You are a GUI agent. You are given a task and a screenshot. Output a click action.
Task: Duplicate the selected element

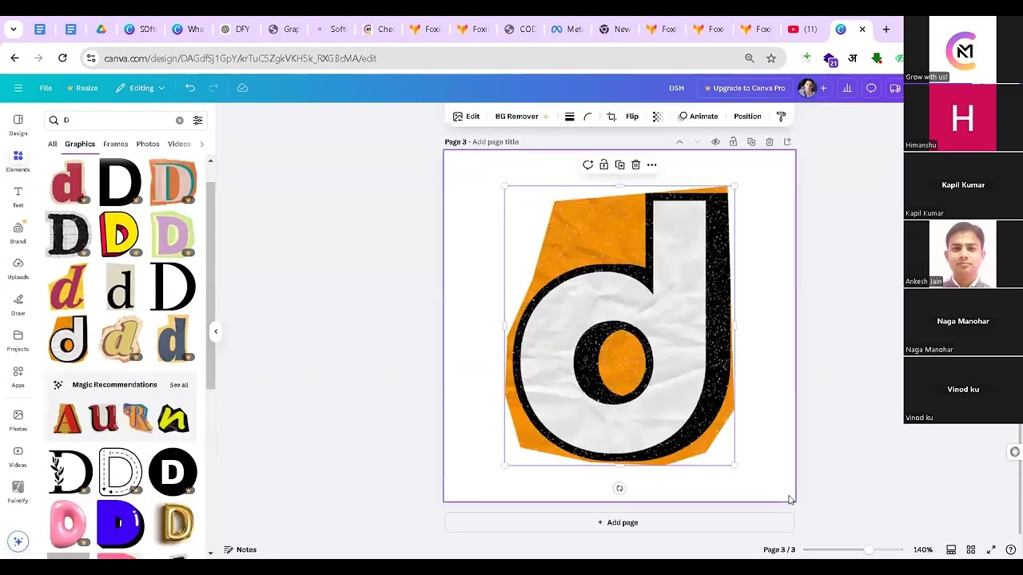point(619,165)
